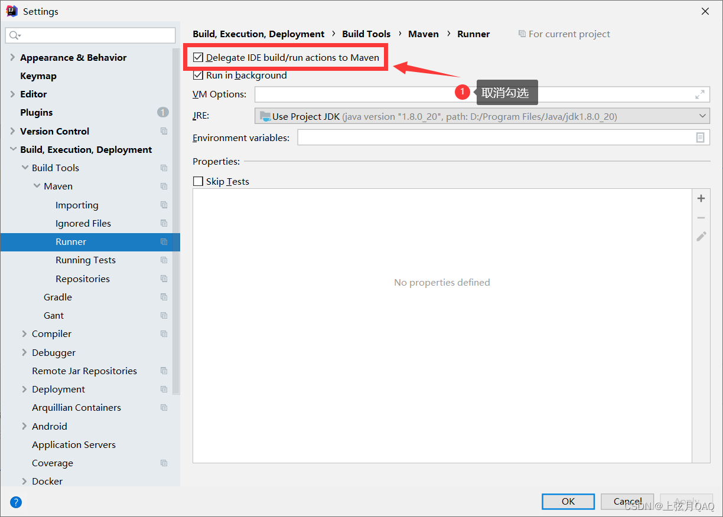
Task: Open Application Servers settings
Action: click(x=74, y=444)
